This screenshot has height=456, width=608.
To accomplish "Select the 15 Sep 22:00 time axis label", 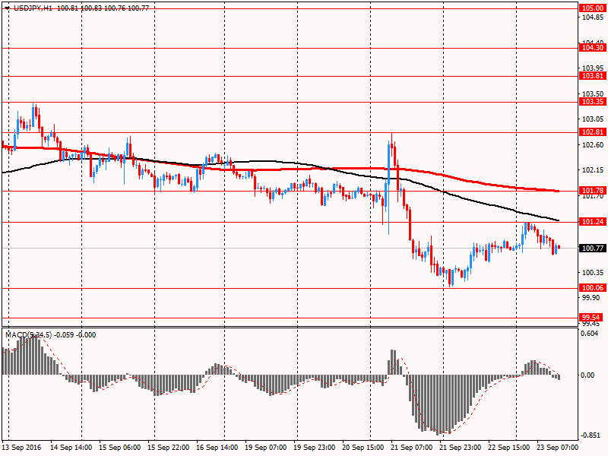I will click(x=168, y=448).
